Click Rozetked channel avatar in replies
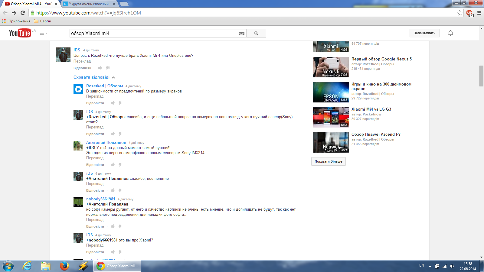 point(78,89)
